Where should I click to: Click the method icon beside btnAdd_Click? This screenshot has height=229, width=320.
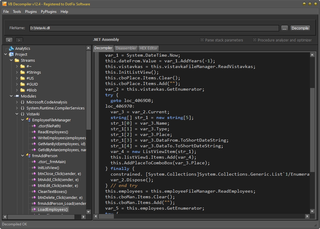point(34,180)
